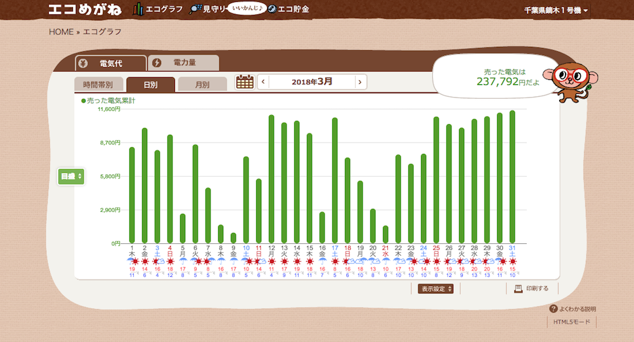Click the monkey mascot with red glasses
This screenshot has height=342, width=634.
(x=570, y=81)
